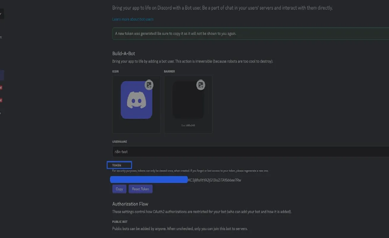Open the Learn more about bot users link
Screen dimensions: 389x238
click(133, 20)
